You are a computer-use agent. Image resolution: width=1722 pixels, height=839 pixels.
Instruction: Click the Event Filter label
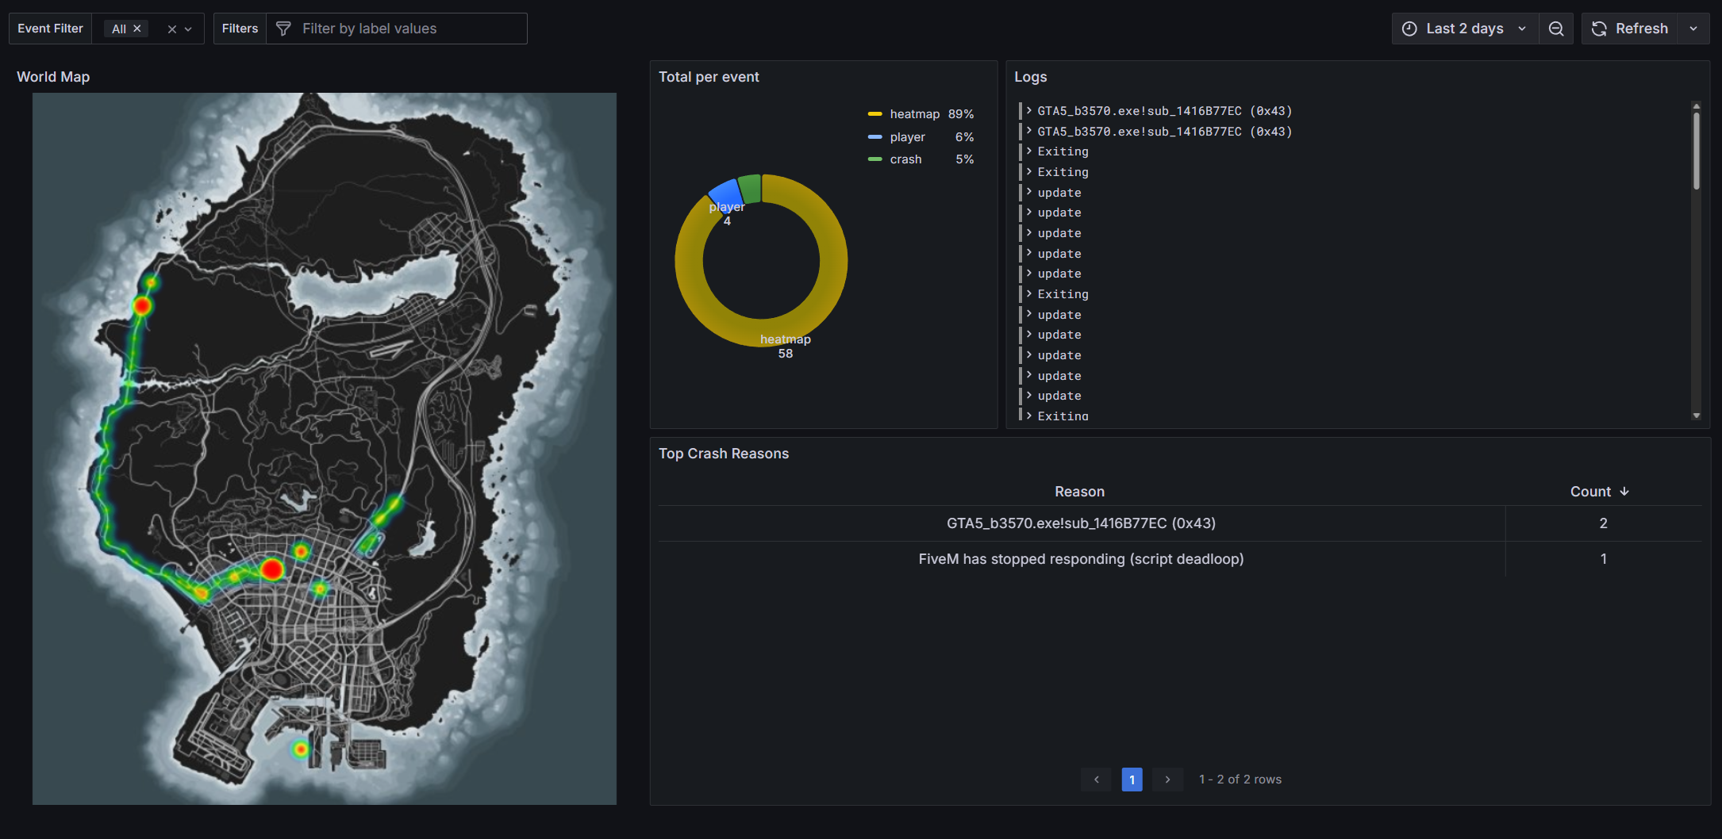(x=50, y=29)
